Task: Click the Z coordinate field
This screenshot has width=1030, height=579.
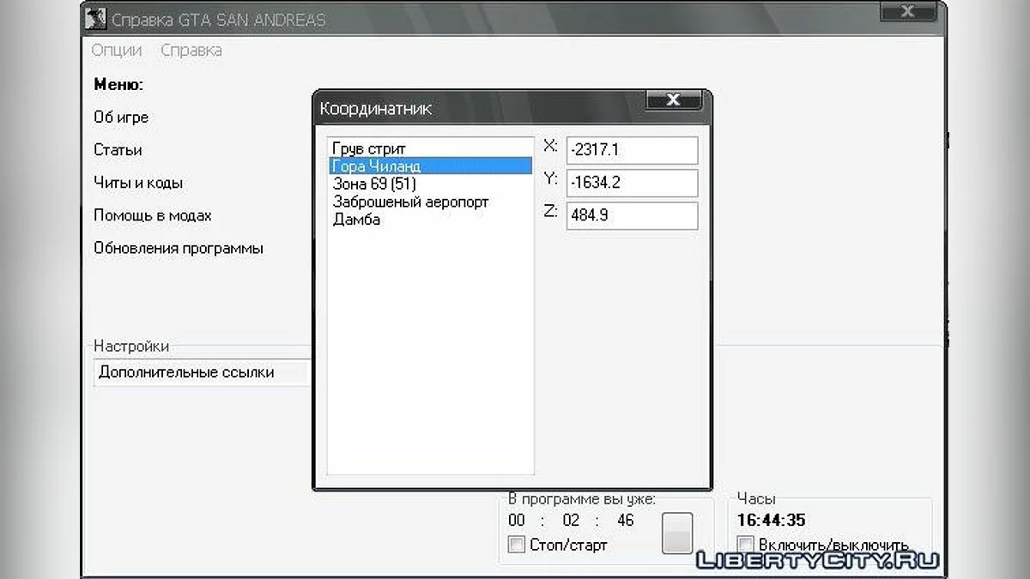Action: click(632, 215)
